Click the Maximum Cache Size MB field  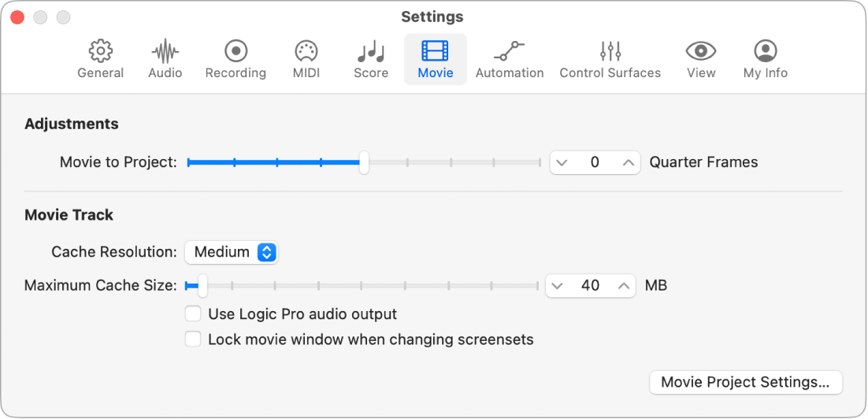(x=591, y=285)
